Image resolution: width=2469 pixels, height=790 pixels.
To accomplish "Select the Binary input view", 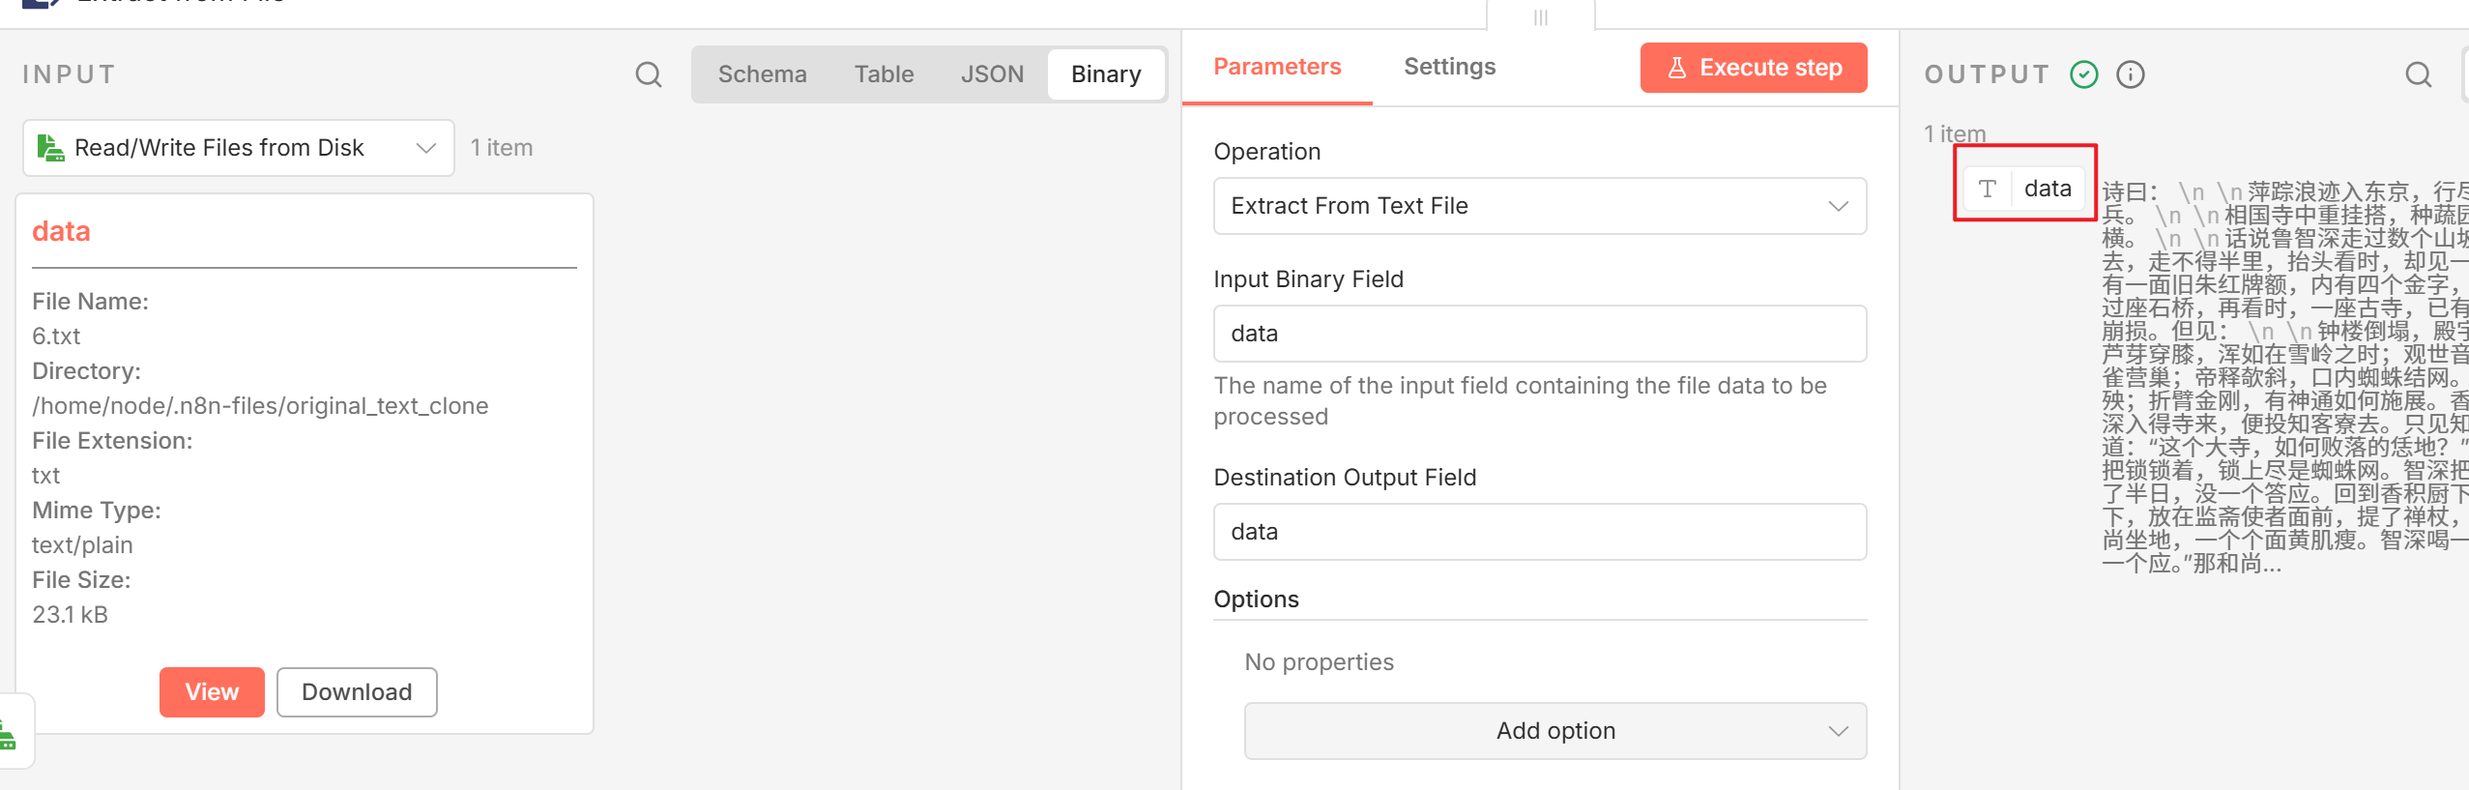I will coord(1105,74).
